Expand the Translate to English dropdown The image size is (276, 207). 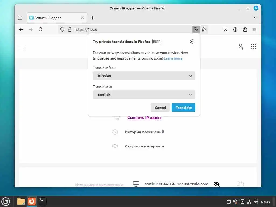(144, 95)
